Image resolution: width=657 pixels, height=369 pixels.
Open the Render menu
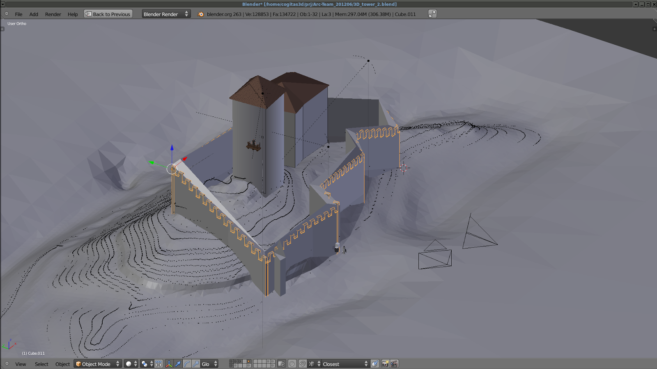pyautogui.click(x=53, y=14)
